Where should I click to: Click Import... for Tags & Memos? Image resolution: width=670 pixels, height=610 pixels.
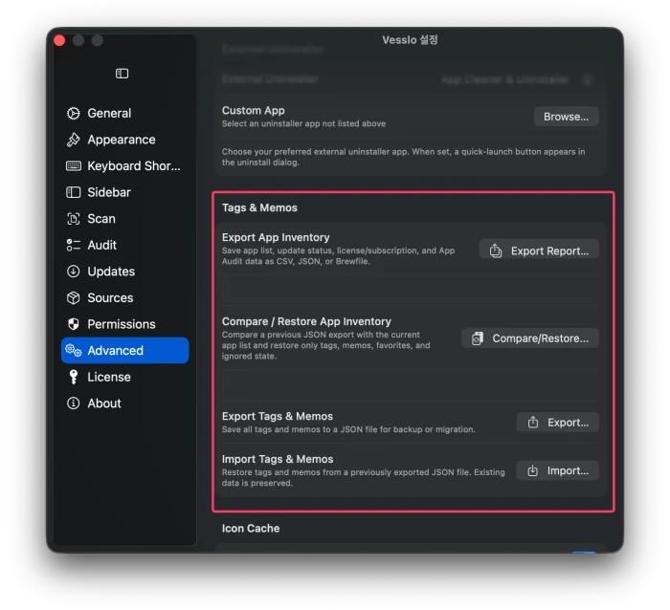pos(557,470)
